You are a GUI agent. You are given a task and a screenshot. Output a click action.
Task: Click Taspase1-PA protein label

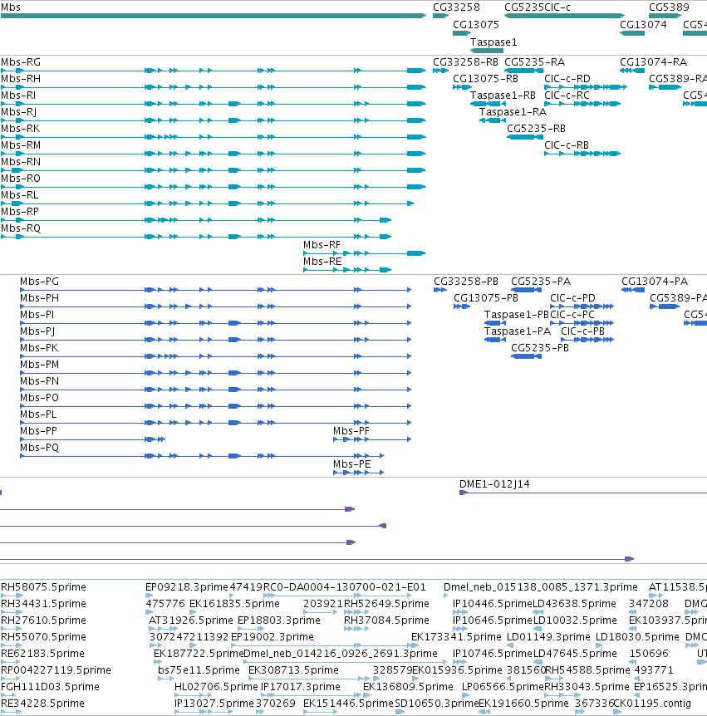(518, 331)
